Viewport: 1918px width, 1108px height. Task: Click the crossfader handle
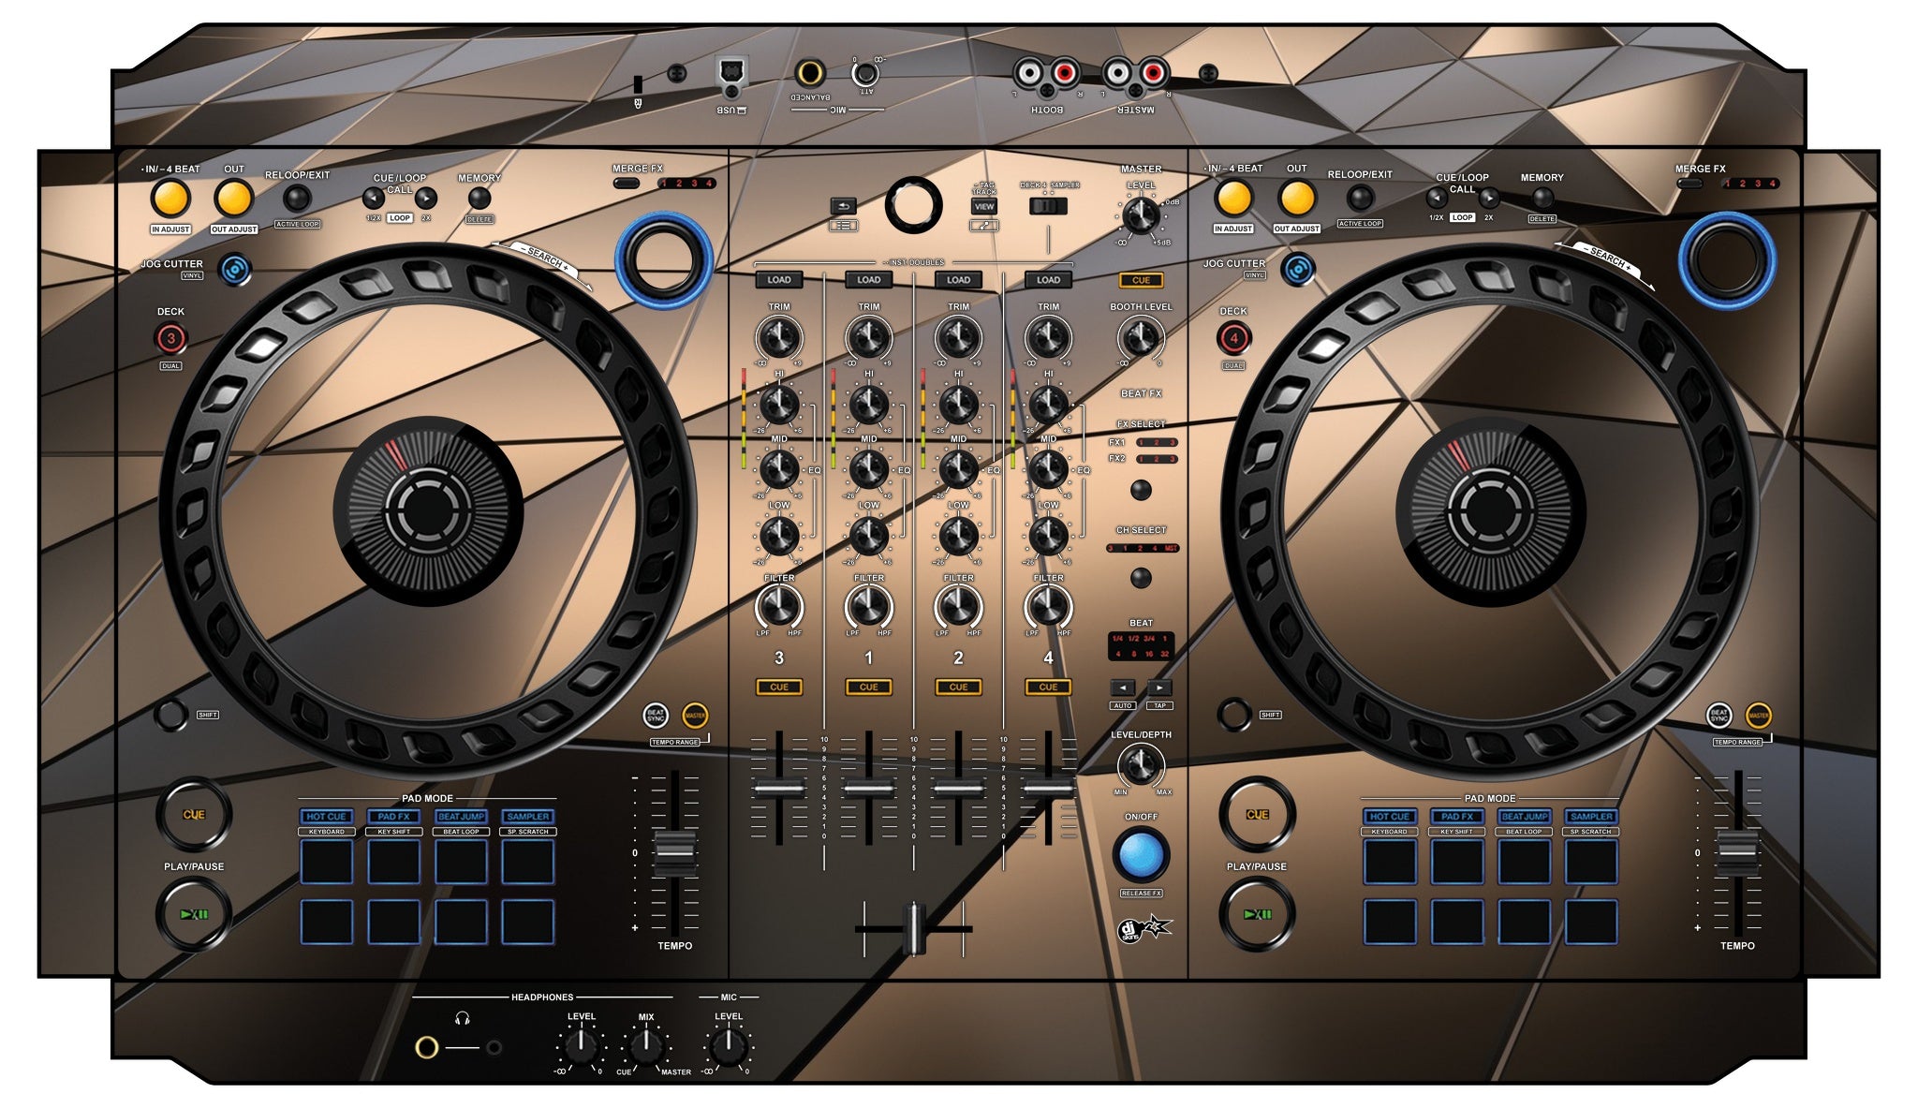coord(913,929)
